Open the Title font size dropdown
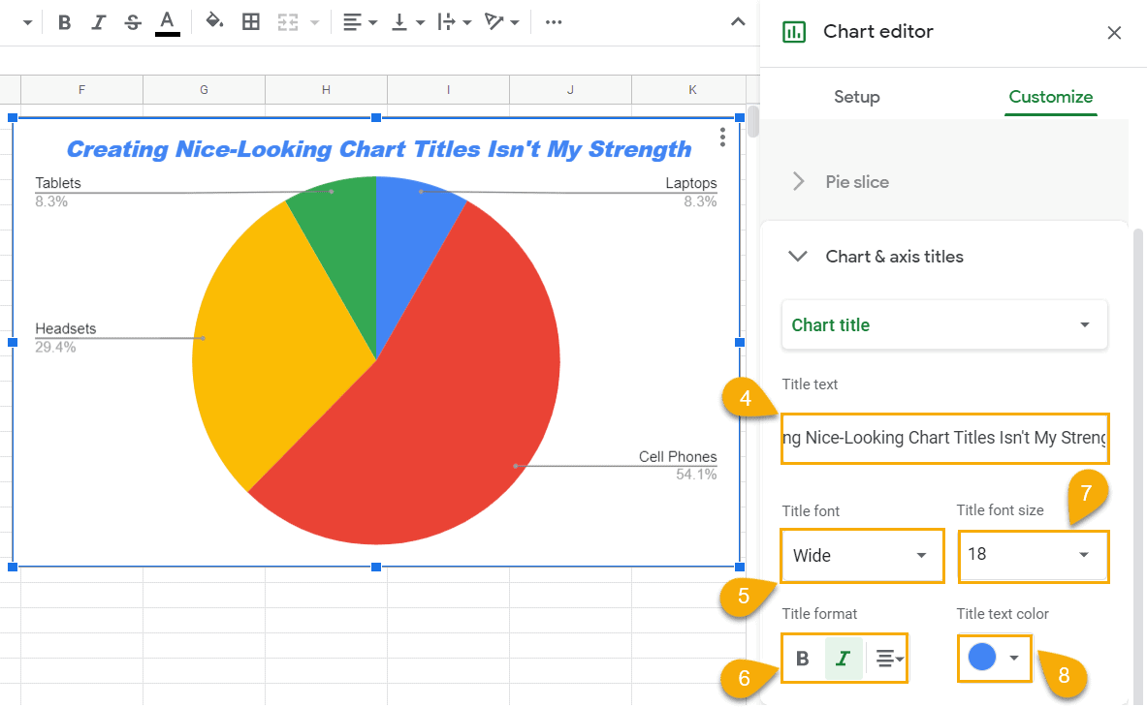 [x=1033, y=556]
